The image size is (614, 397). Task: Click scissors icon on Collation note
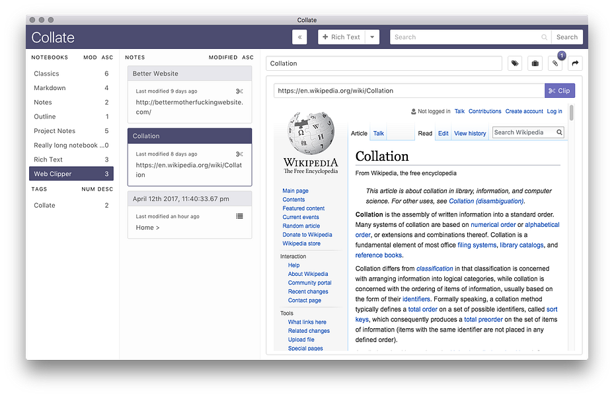pos(240,154)
